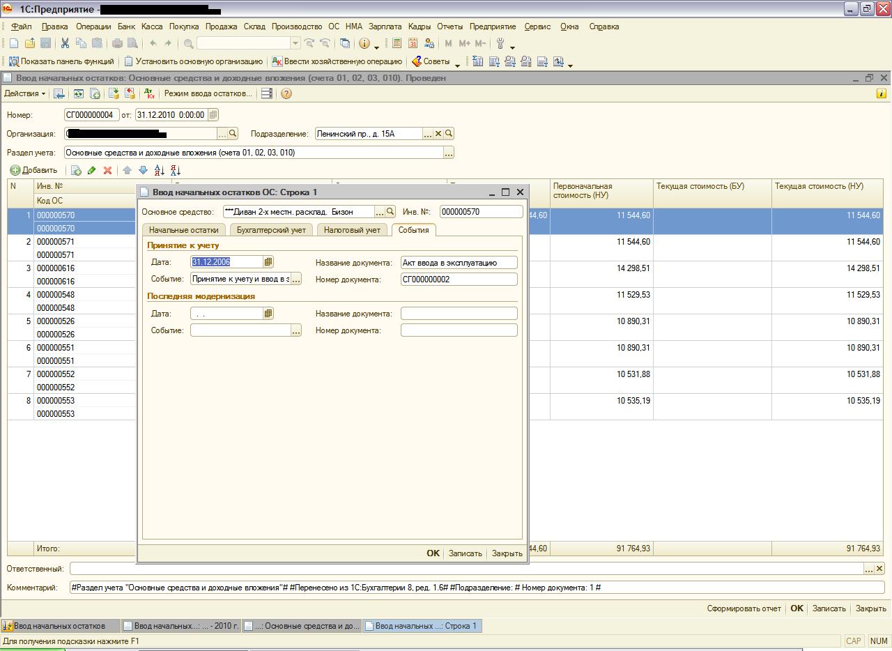Click the yellow question mark help icon
This screenshot has width=892, height=651.
(x=286, y=93)
